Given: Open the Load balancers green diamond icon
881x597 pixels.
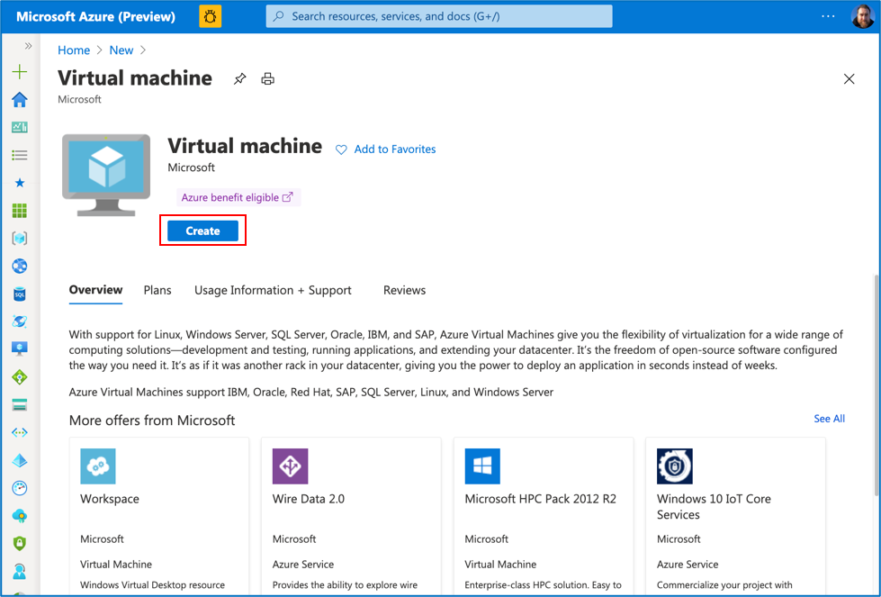Looking at the screenshot, I should tap(20, 377).
